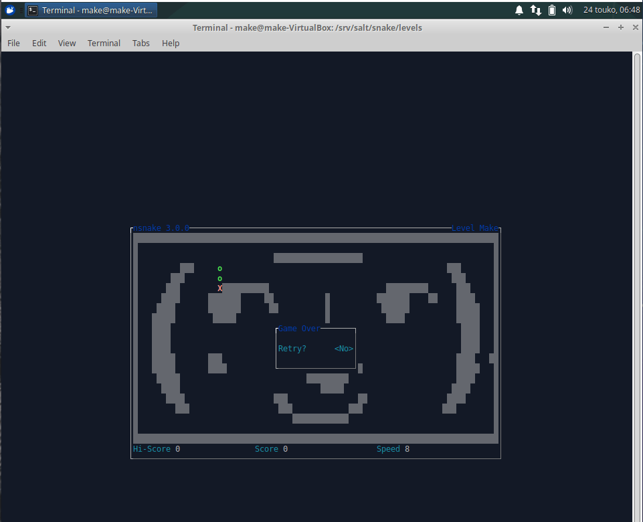The height and width of the screenshot is (522, 643).
Task: Click the battery power icon
Action: [552, 10]
